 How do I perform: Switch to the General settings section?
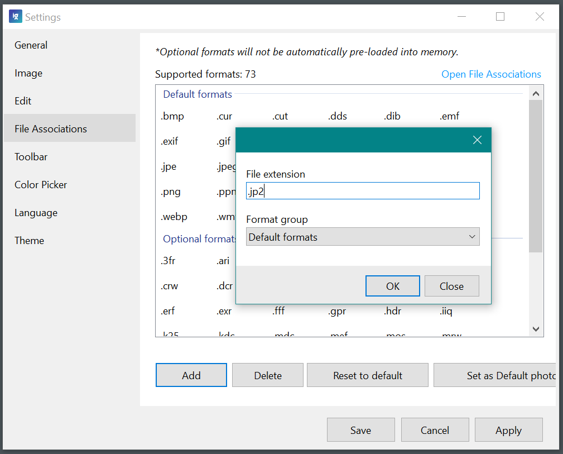tap(31, 45)
